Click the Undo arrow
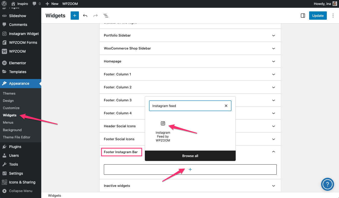Screen dimensions: 339x198 click(x=85, y=16)
